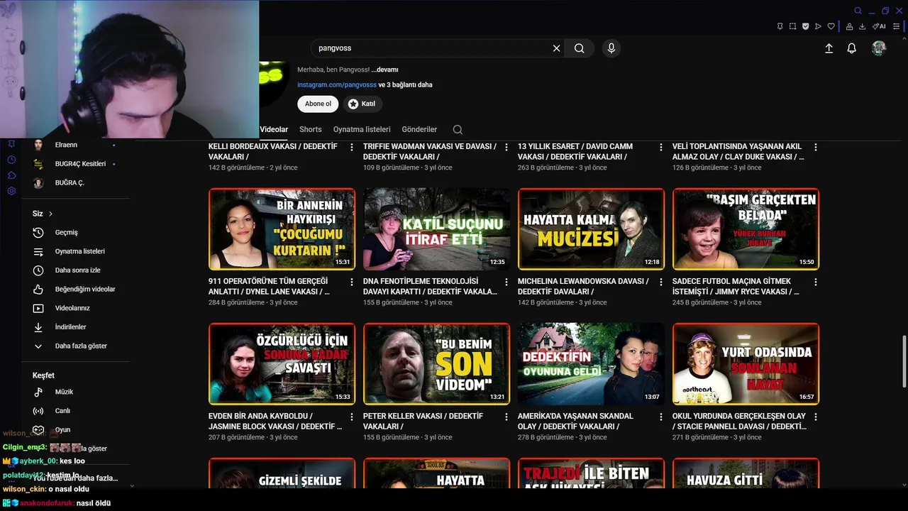Play the Bu Benim Son Videom thumbnail
The height and width of the screenshot is (511, 908).
pos(436,363)
